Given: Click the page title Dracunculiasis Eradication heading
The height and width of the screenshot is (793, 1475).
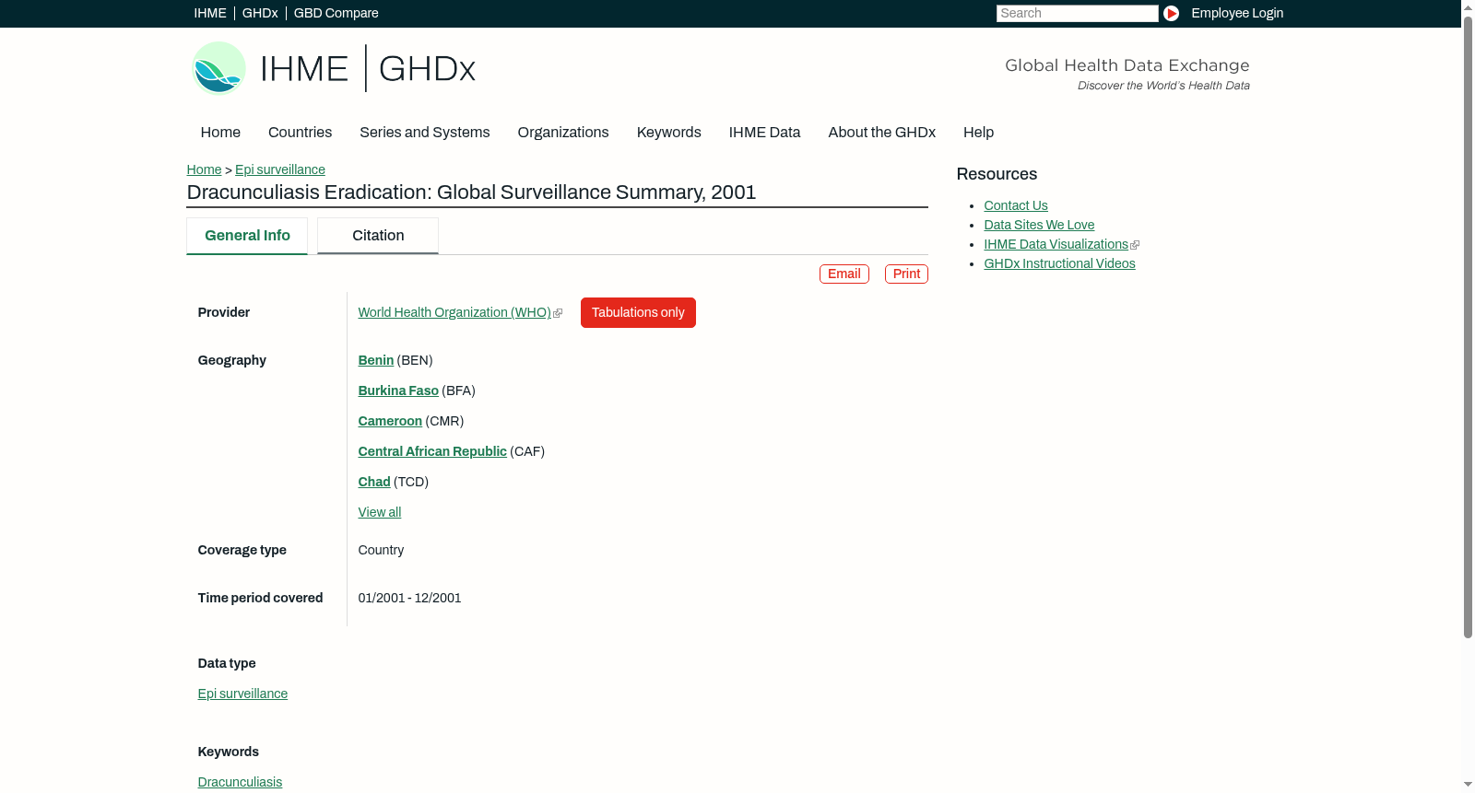Looking at the screenshot, I should [x=471, y=192].
